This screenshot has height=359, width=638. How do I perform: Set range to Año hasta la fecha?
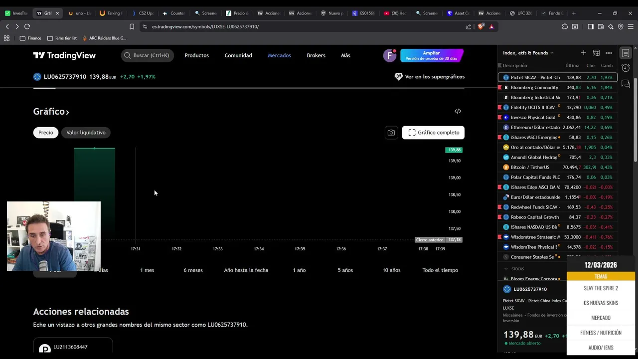tap(246, 270)
